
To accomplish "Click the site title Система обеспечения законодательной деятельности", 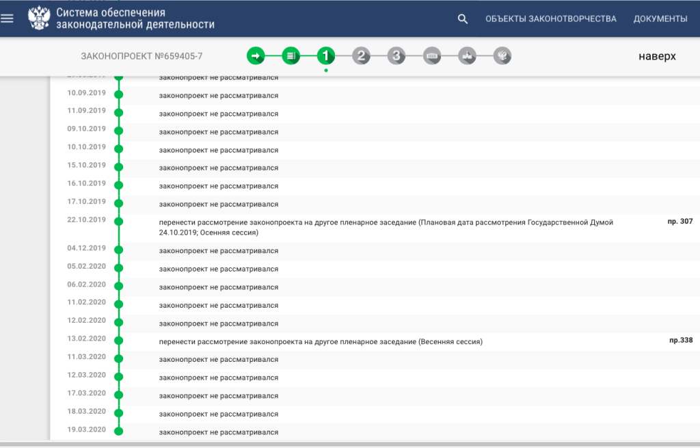I will [x=135, y=18].
